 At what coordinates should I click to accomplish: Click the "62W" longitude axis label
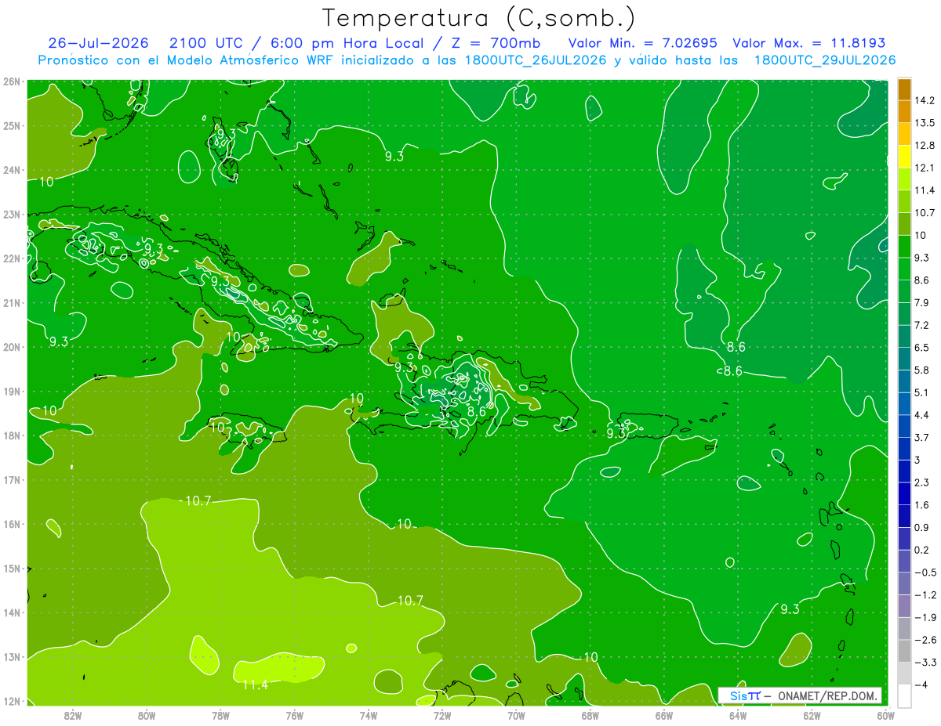click(x=812, y=715)
